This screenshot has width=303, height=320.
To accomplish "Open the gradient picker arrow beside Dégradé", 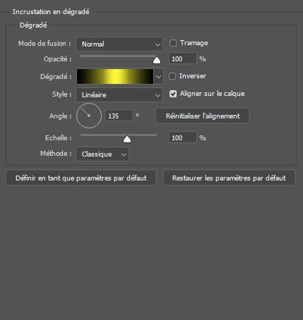I will 158,76.
